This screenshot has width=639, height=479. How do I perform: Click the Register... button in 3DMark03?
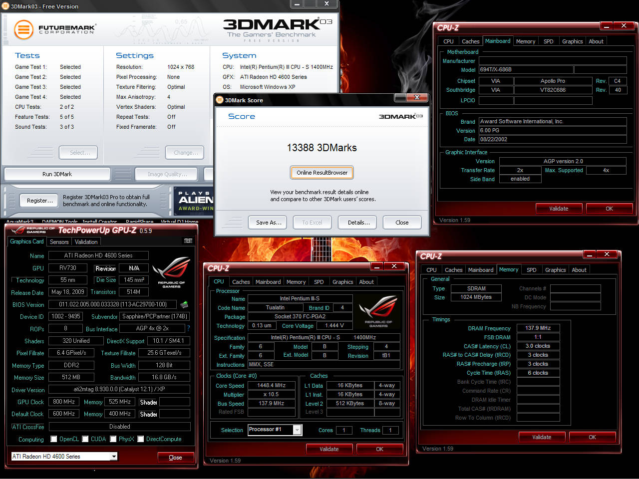[39, 201]
